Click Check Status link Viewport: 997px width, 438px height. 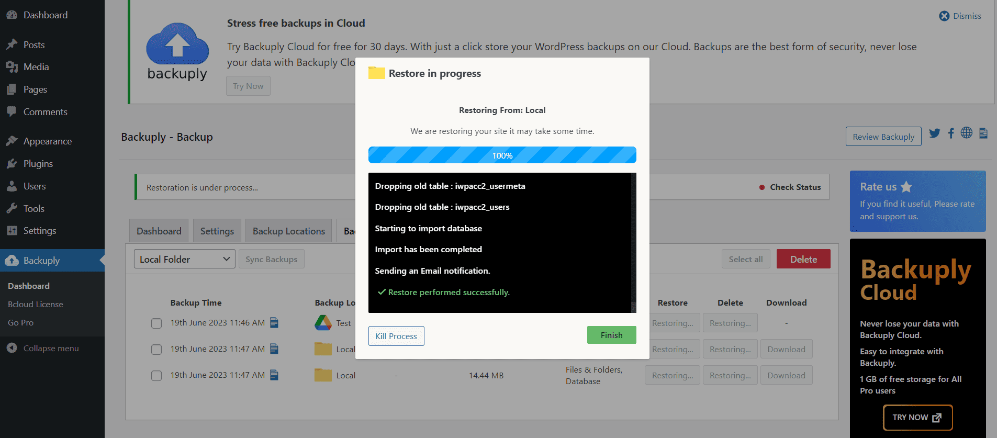coord(796,187)
